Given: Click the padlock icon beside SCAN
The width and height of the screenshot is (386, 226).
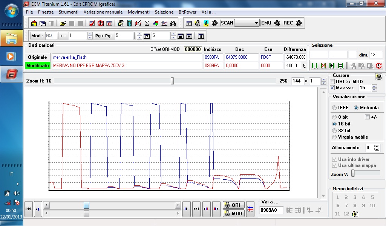Looking at the screenshot, I should coord(198,23).
